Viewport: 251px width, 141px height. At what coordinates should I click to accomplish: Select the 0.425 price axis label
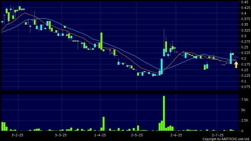246,8
